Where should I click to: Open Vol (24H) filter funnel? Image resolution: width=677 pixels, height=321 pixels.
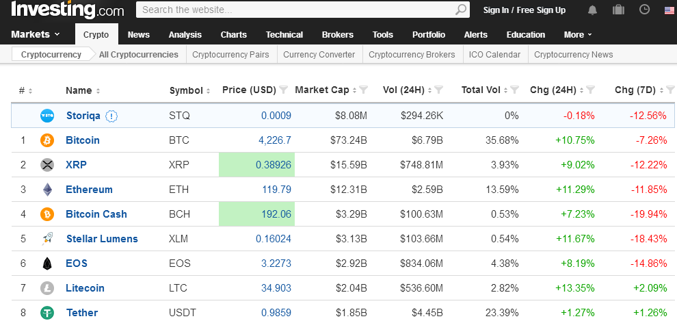439,90
